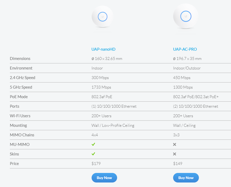Click the 802.3af PoE/802.3at PoE+ value
Screen dimensions: 231x187
tap(196, 97)
